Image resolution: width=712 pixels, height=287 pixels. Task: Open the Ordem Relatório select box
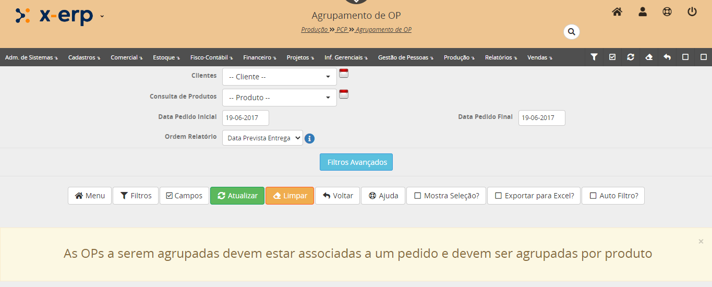(x=262, y=138)
